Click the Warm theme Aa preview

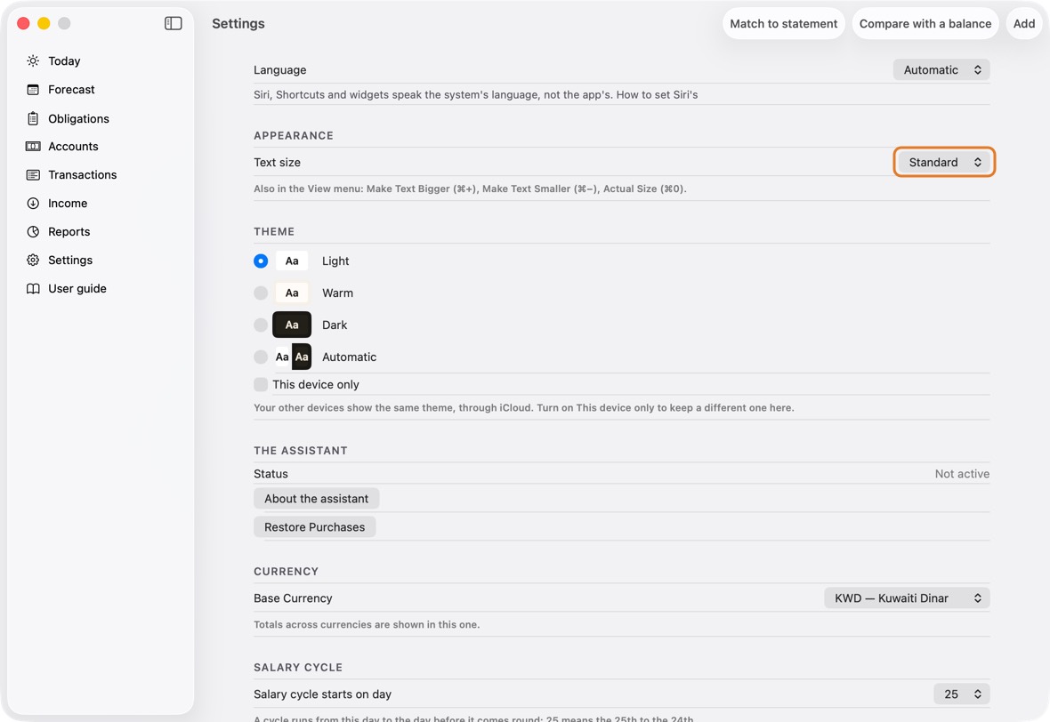[292, 293]
